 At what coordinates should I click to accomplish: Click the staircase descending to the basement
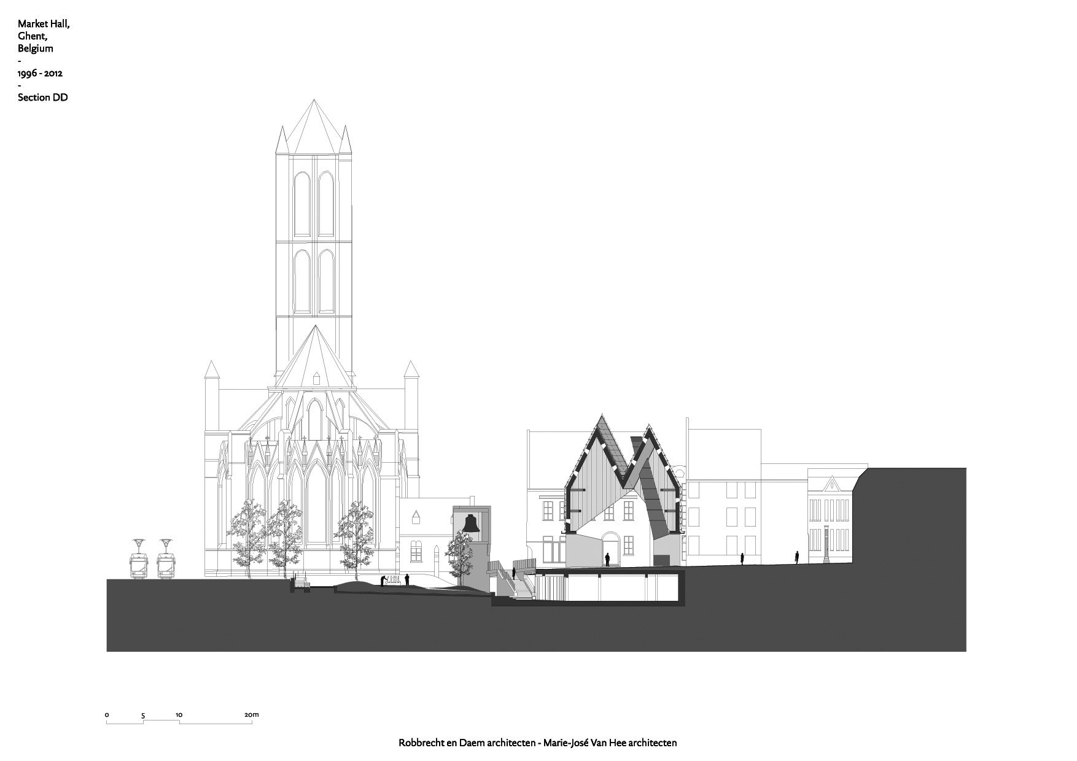(521, 584)
